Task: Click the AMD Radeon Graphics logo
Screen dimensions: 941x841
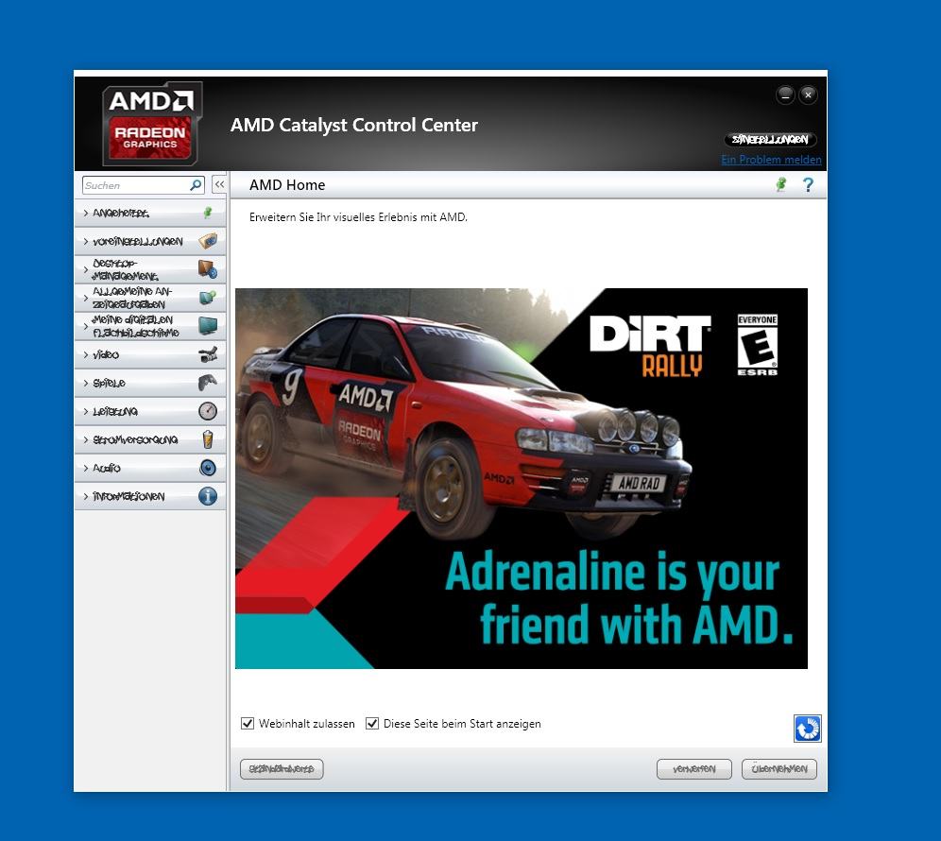Action: [x=152, y=124]
